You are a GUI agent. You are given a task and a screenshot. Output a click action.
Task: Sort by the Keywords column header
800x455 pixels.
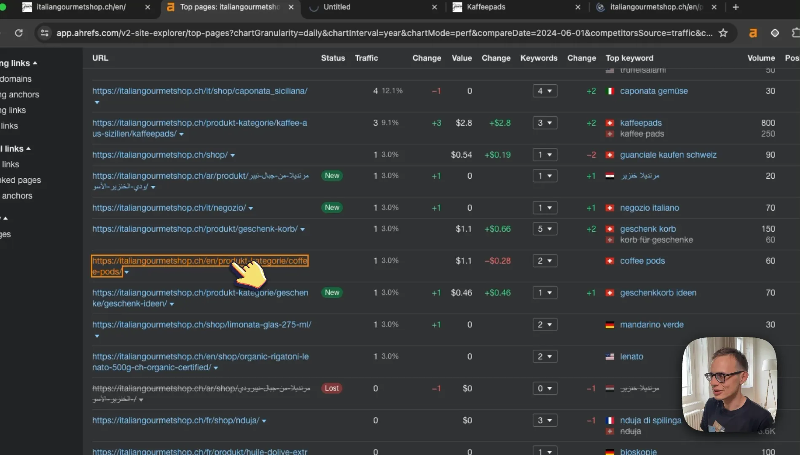click(x=539, y=58)
